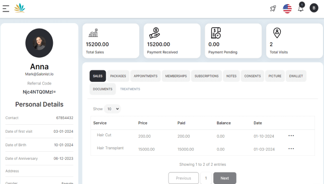Image resolution: width=324 pixels, height=184 pixels.
Task: Click the Payment Received hand-coin icon
Action: tap(154, 33)
